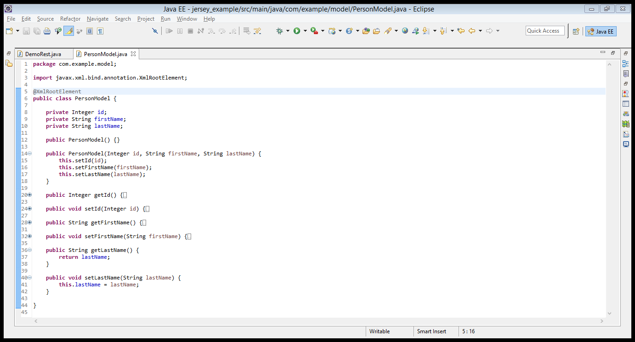Image resolution: width=635 pixels, height=342 pixels.
Task: Click the Open Task folder icon
Action: tap(377, 31)
